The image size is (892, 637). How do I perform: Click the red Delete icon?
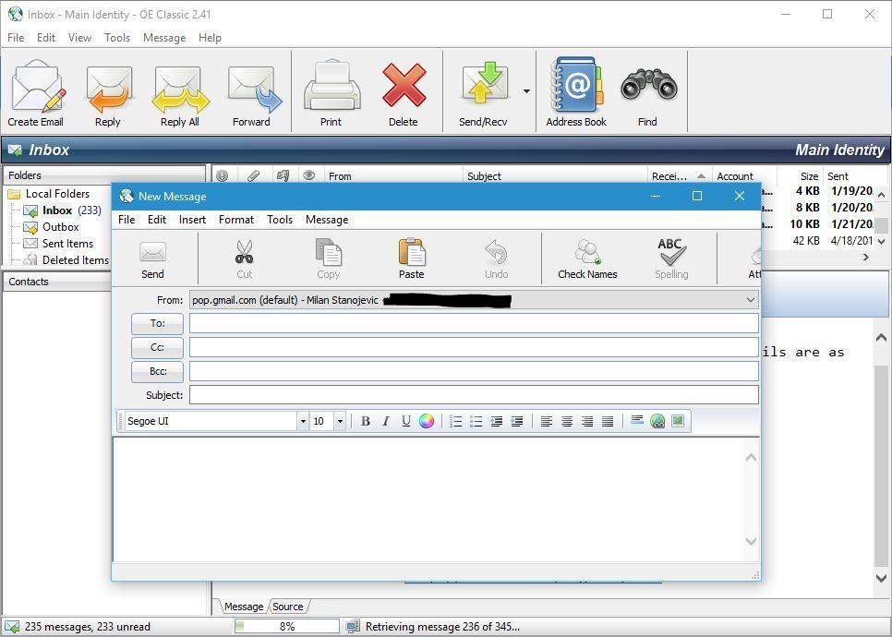point(404,86)
